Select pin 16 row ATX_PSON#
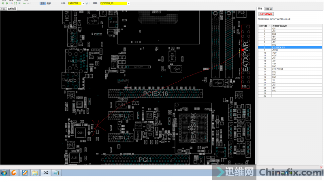Screen dimensions: 324x182 pyautogui.click(x=290, y=69)
